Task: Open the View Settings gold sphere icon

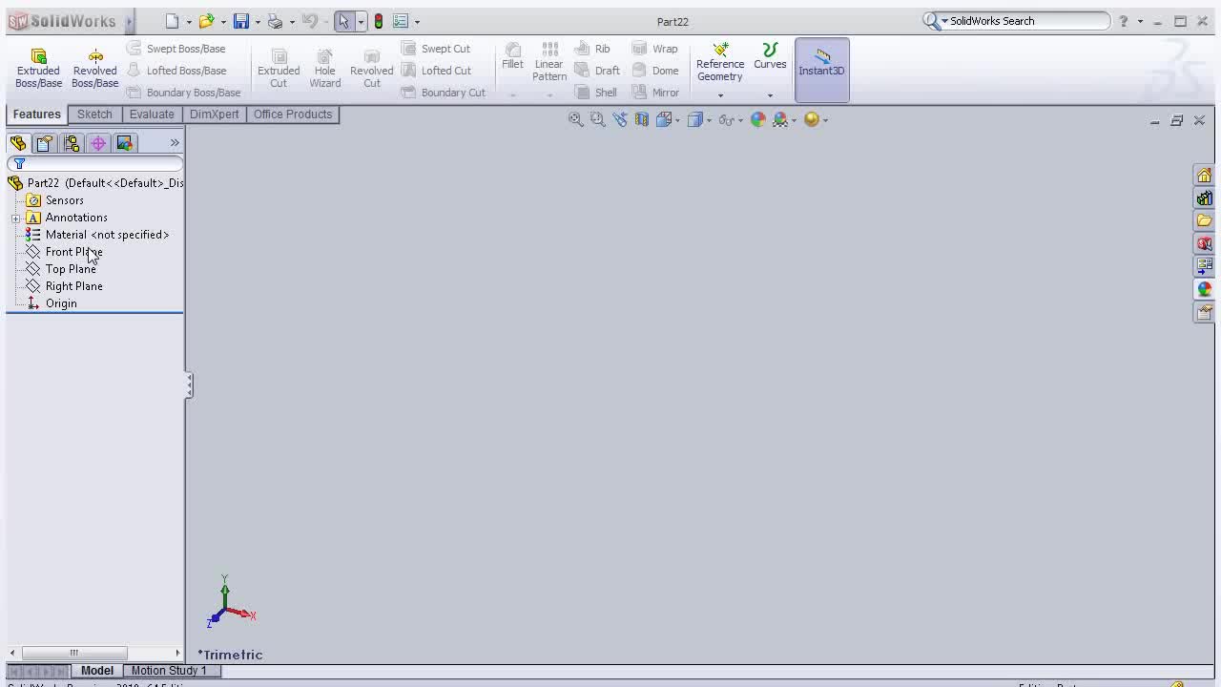Action: click(x=812, y=119)
